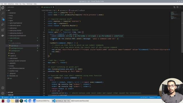The width and height of the screenshot is (183, 103).
Task: Open the Terminal menu
Action: tap(29, 4)
